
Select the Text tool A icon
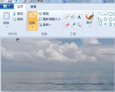79,17
